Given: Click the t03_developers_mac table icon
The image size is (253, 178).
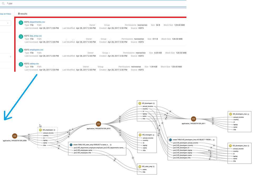Looking at the screenshot, I should pos(230,114).
